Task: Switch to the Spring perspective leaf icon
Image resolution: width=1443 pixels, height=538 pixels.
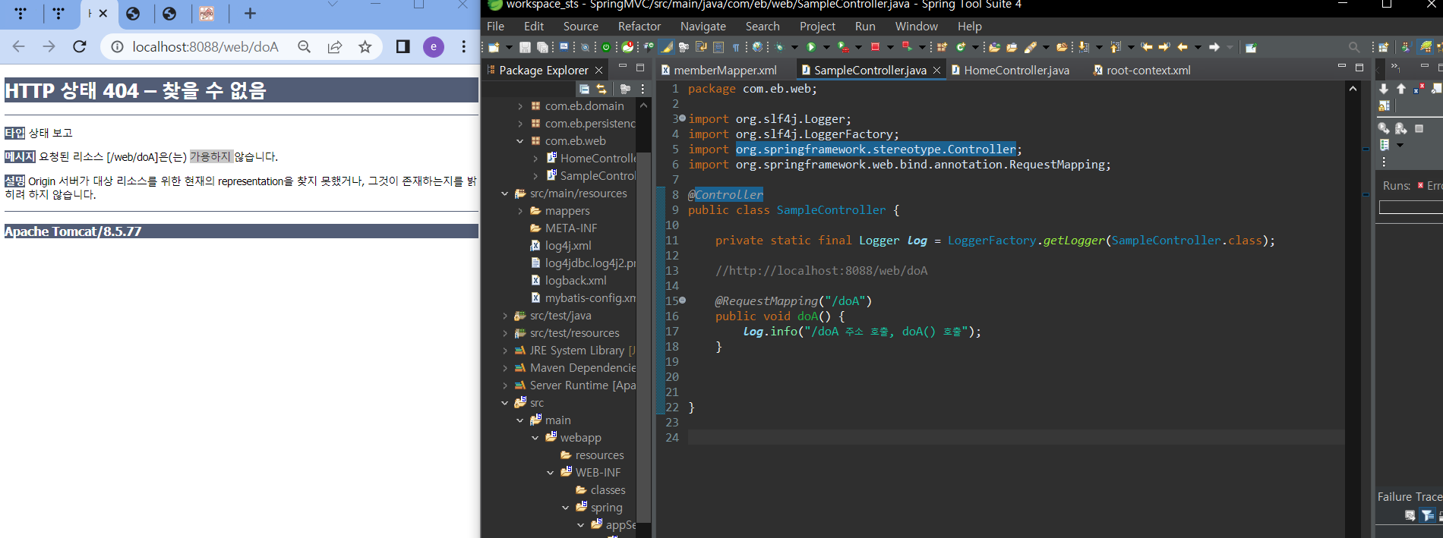Action: coord(1426,47)
